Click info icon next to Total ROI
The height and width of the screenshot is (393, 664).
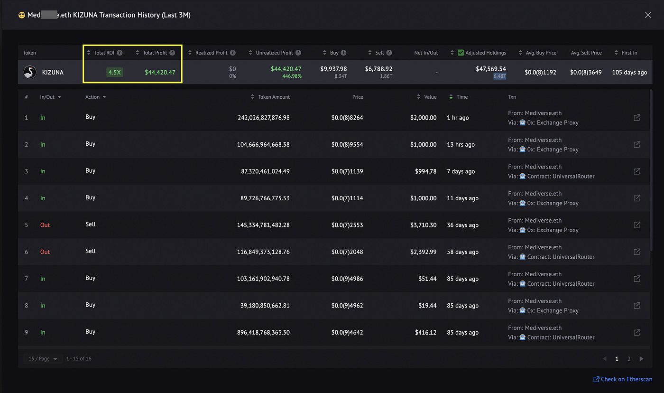(120, 53)
